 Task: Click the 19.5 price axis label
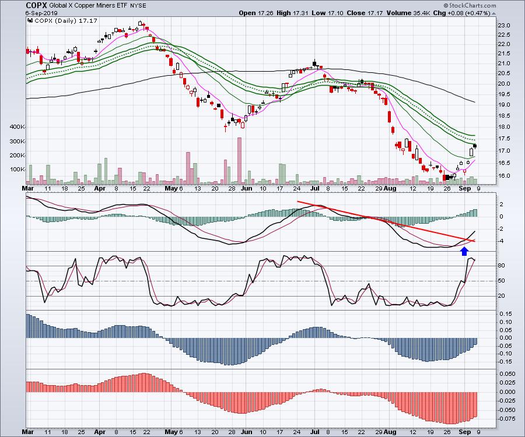(504, 94)
